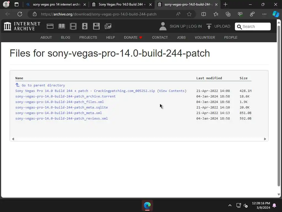
Task: Click the browser address bar URL
Action: [99, 14]
